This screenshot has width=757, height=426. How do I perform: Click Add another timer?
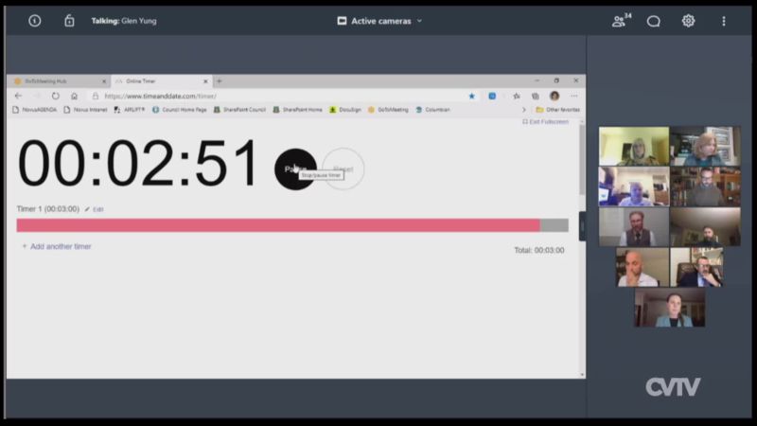tap(57, 246)
